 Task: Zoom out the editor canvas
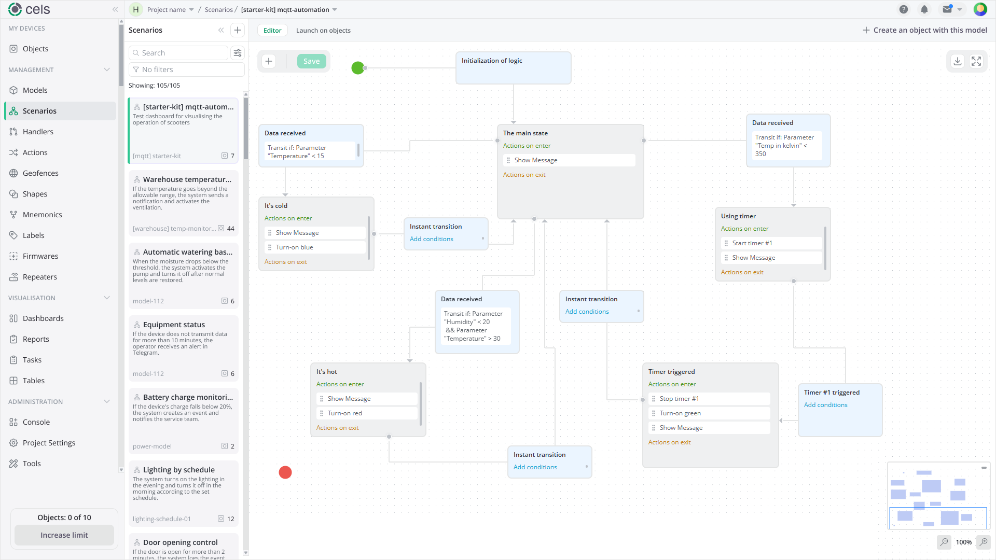[944, 542]
